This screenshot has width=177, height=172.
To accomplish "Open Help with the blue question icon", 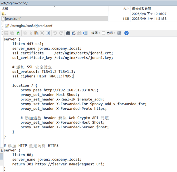I will coord(126,33).
